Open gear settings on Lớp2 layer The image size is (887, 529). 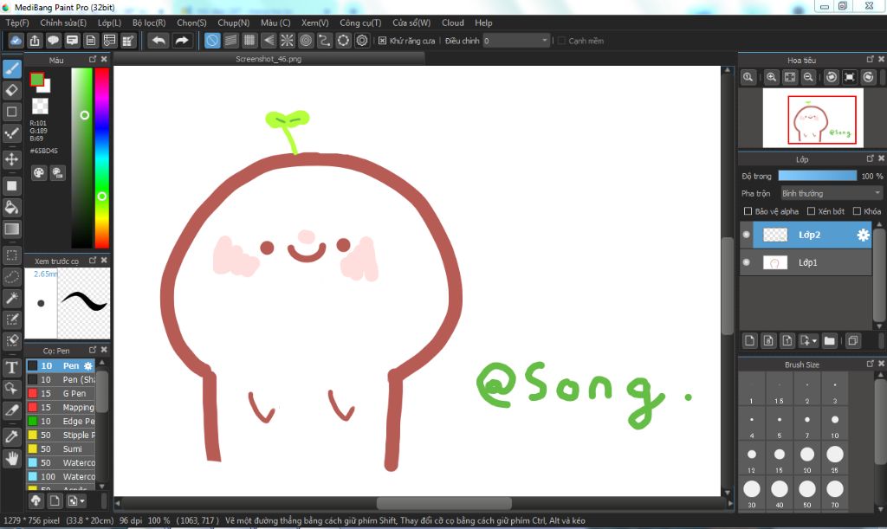(x=863, y=235)
